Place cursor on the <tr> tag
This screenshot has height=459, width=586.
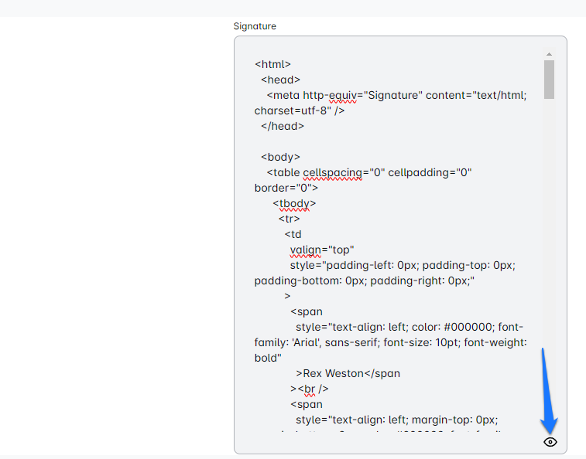coord(290,219)
